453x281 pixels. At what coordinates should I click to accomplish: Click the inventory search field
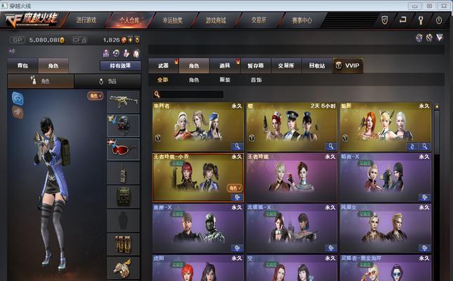tap(188, 94)
